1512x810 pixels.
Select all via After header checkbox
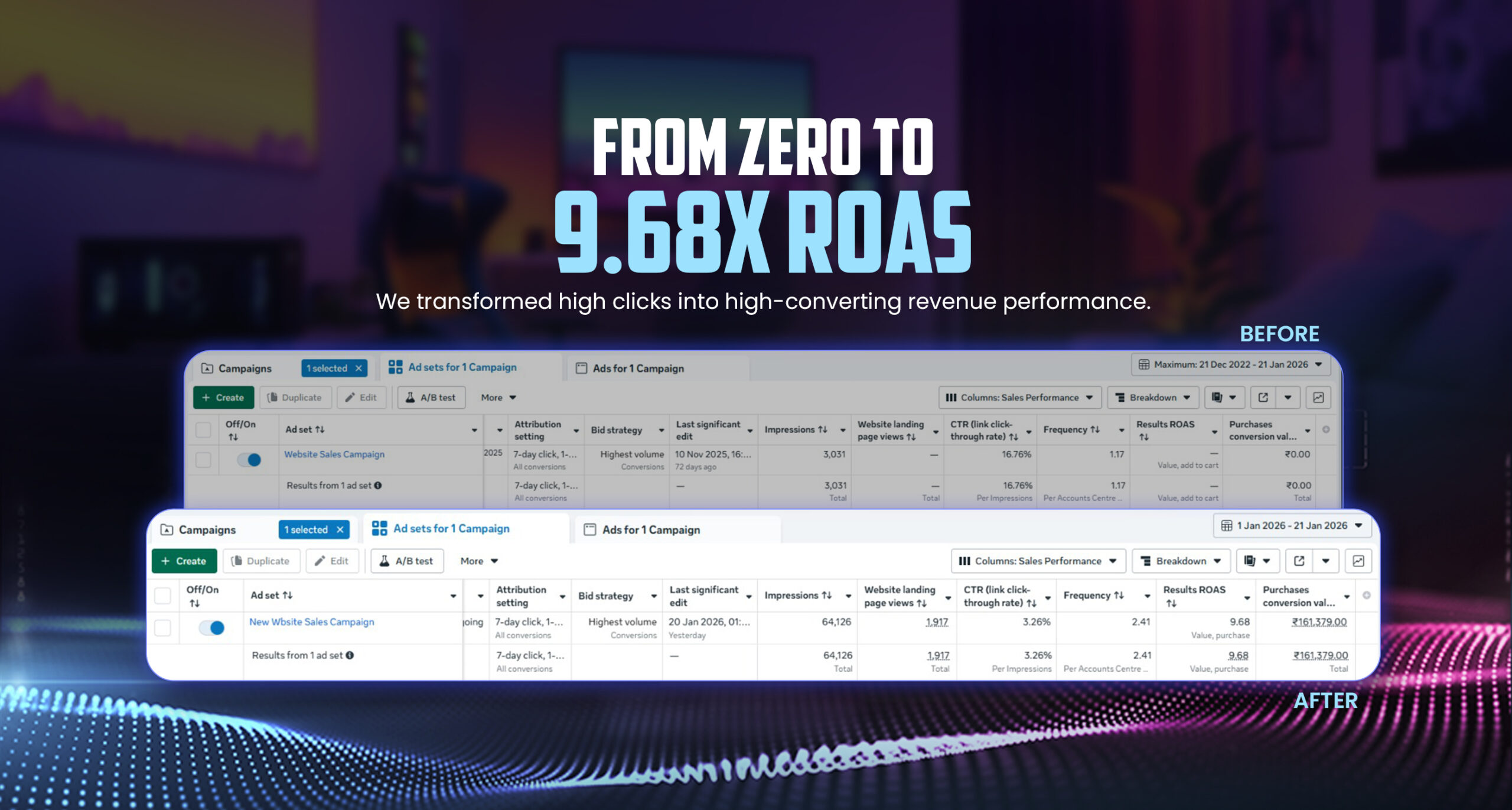tap(162, 596)
